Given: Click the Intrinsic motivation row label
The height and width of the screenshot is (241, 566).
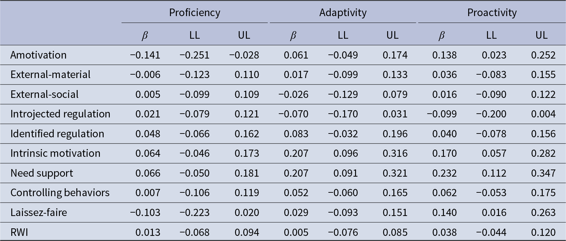Looking at the screenshot, I should [55, 153].
